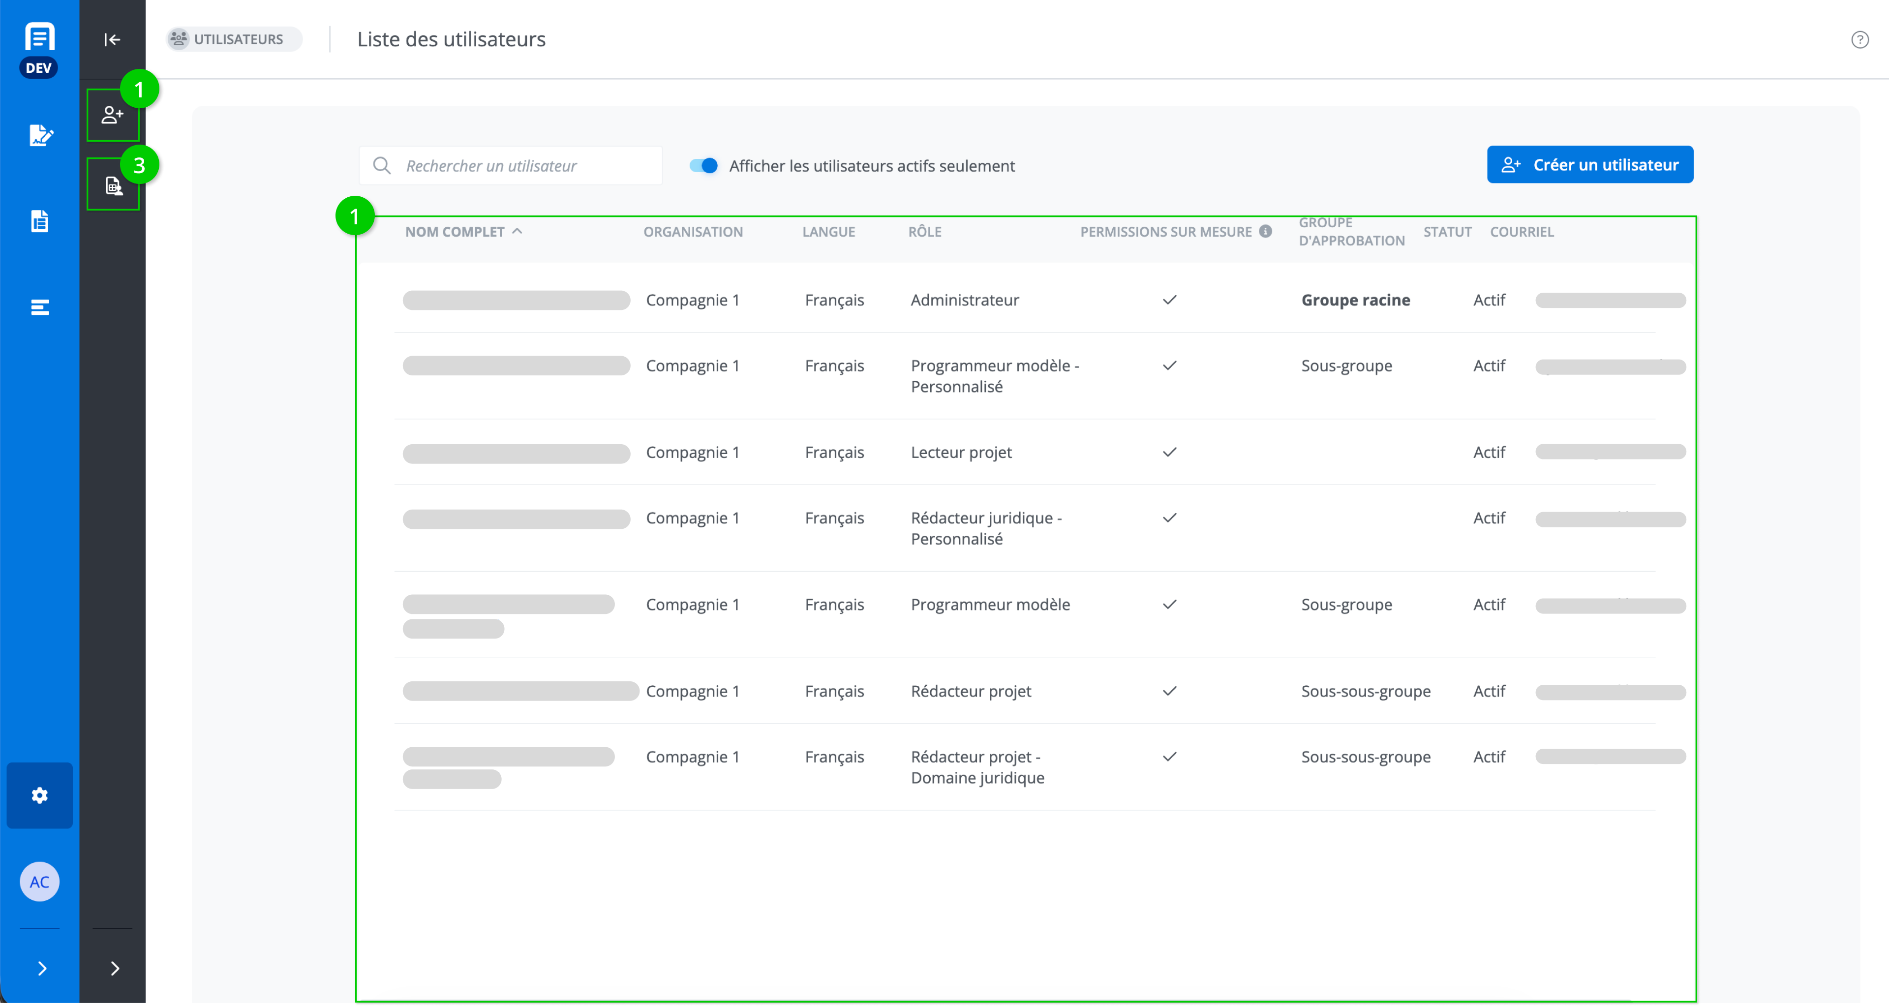
Task: Click the info icon beside Permissions sur mesure
Action: tap(1266, 231)
